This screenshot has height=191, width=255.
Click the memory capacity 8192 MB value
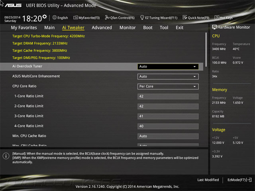coord(218,117)
